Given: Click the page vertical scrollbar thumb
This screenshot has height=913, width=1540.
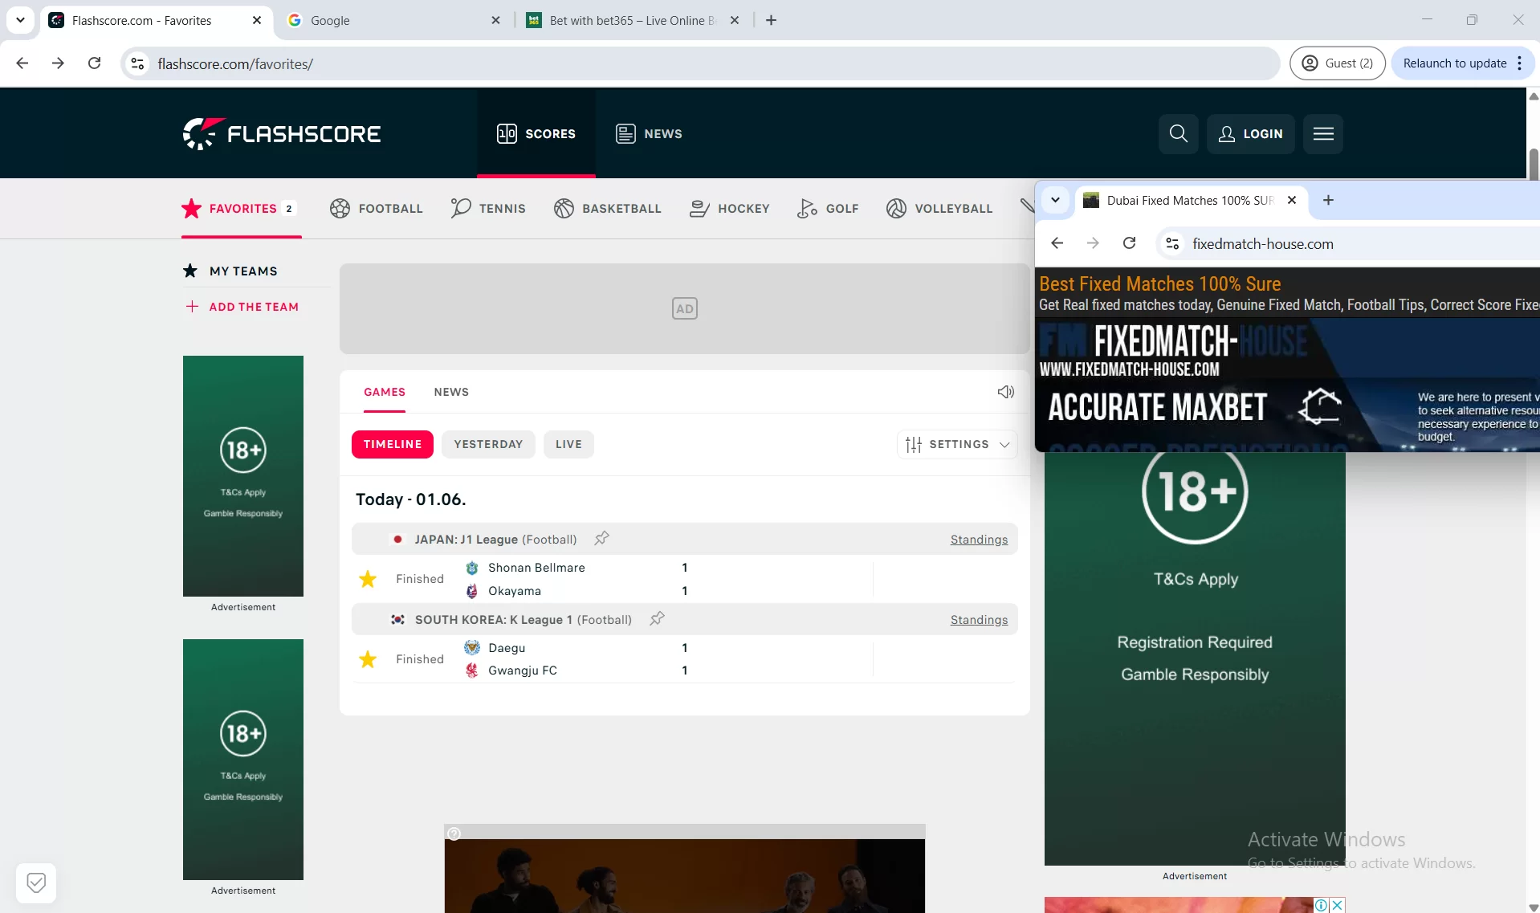Looking at the screenshot, I should tap(1533, 165).
